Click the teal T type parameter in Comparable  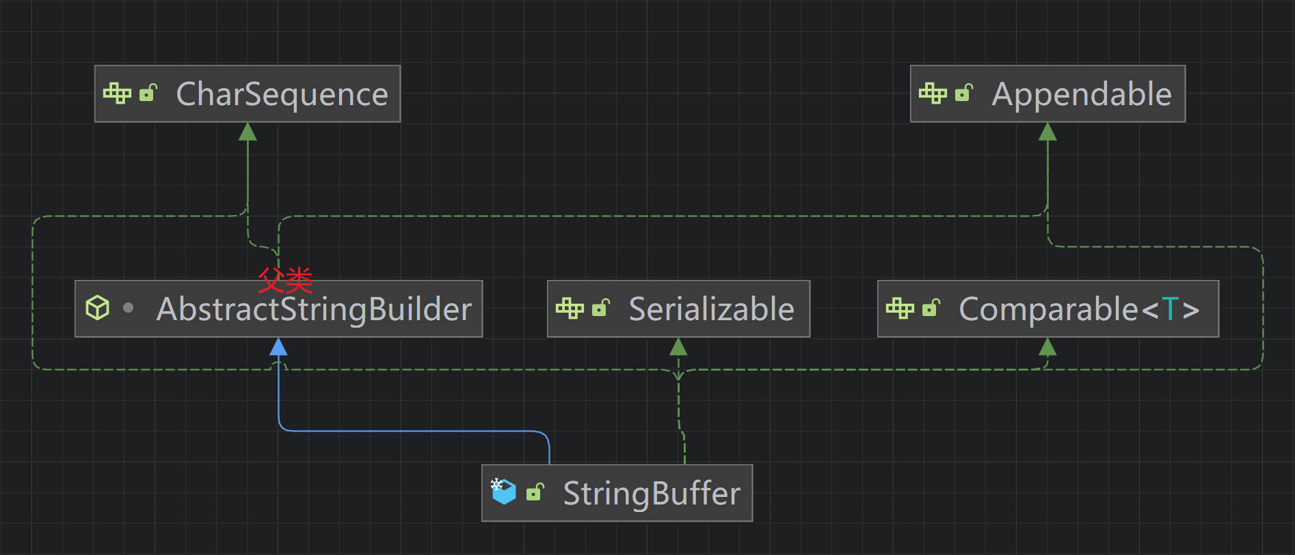click(x=1170, y=309)
